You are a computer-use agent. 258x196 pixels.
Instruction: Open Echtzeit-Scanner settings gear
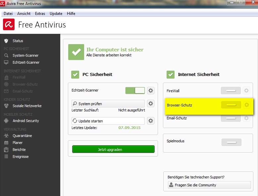(x=151, y=91)
